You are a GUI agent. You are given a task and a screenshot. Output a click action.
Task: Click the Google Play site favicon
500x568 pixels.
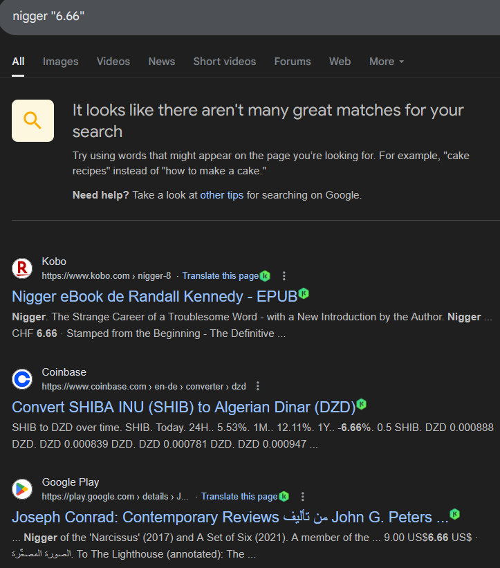point(22,489)
